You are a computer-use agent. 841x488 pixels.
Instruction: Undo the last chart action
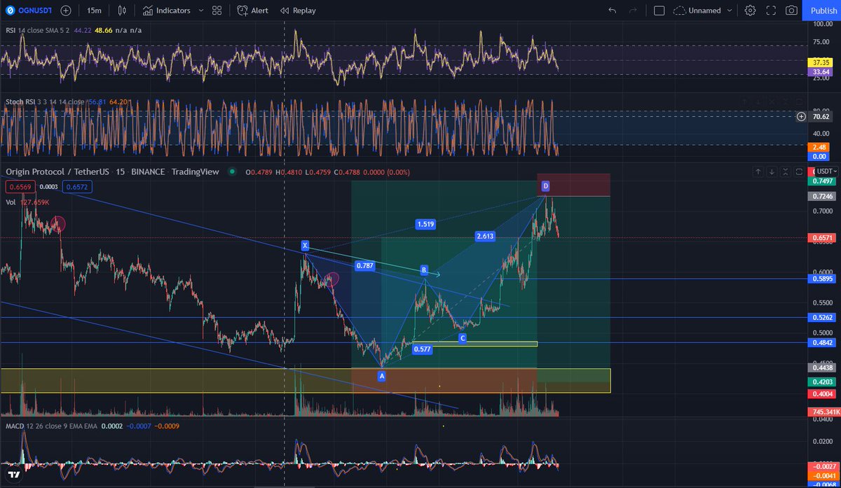(613, 11)
